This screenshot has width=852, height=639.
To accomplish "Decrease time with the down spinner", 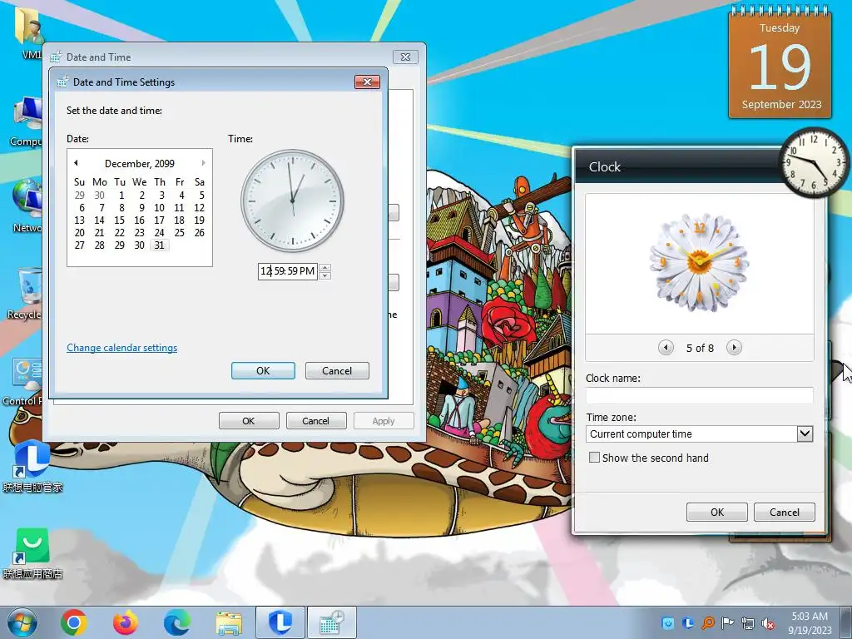I will pyautogui.click(x=325, y=275).
